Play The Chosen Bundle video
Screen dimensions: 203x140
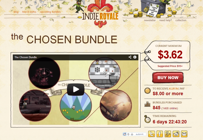coord(76,89)
